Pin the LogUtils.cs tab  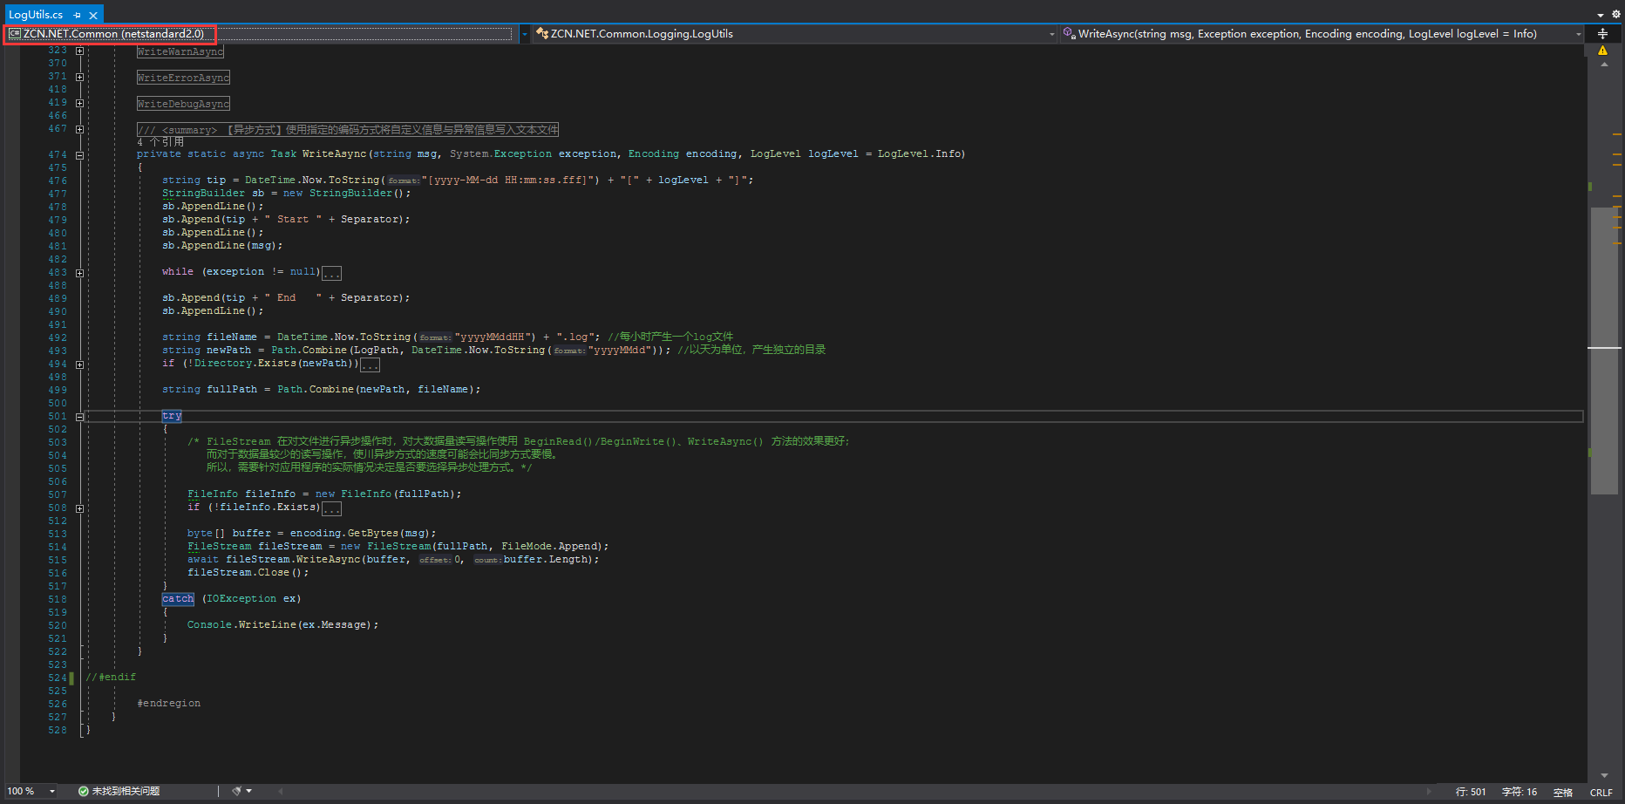78,15
